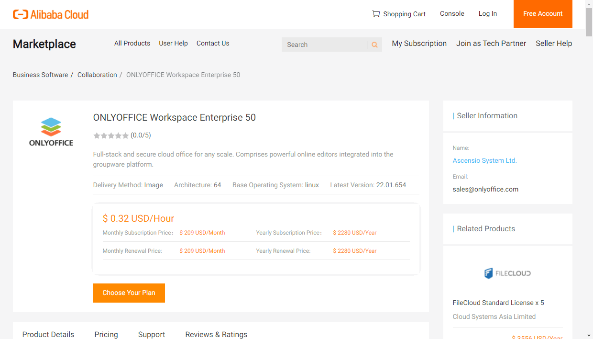This screenshot has height=339, width=593.
Task: Click the Seller Information heading
Action: [487, 116]
